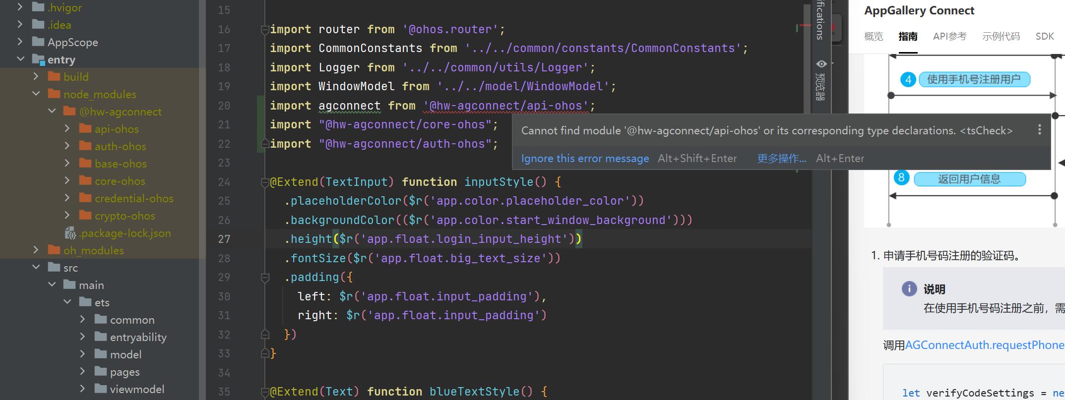Expand the api-ohos folder

click(67, 128)
